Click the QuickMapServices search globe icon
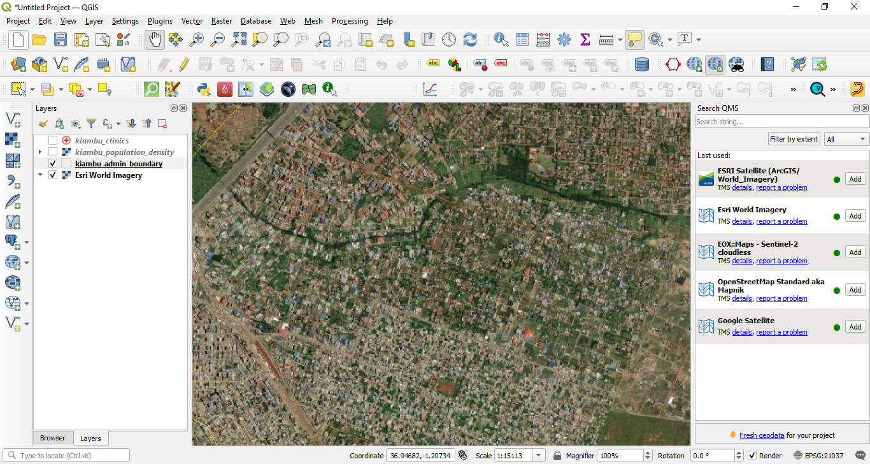 (715, 64)
